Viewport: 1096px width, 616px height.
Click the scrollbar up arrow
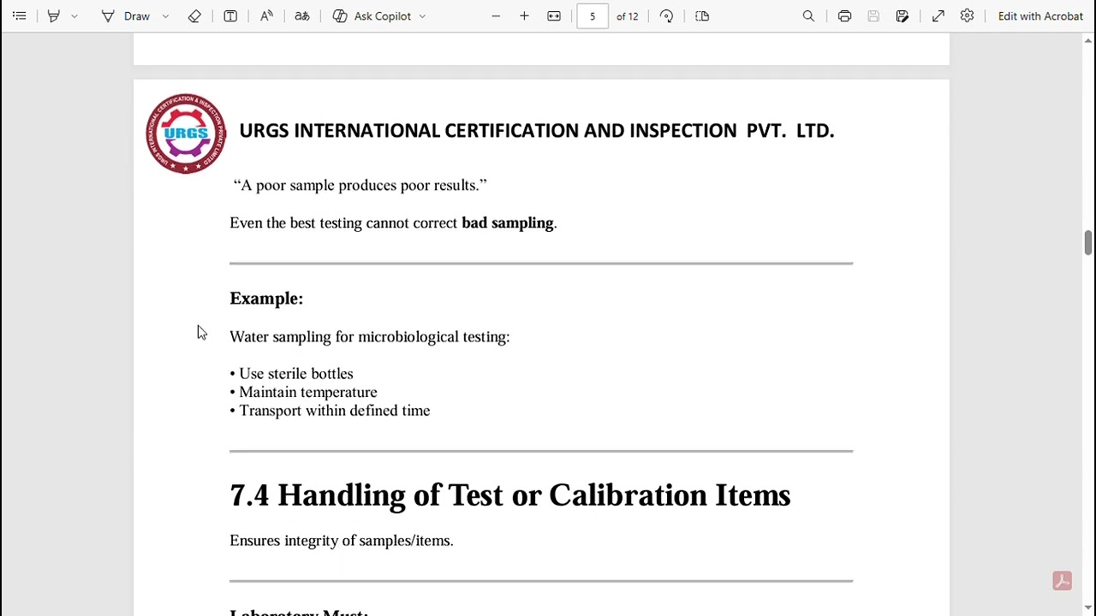[1088, 39]
